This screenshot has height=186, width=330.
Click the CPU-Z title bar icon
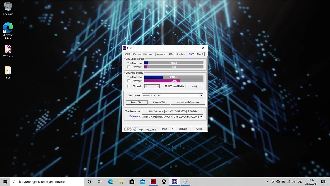click(x=125, y=48)
